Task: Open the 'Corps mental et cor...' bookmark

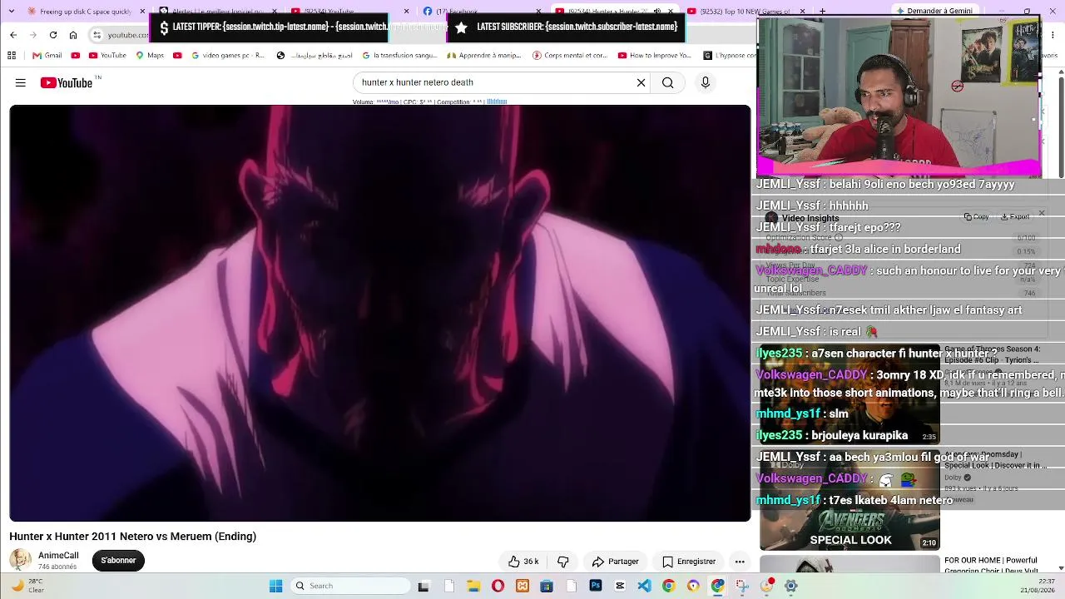Action: 570,56
